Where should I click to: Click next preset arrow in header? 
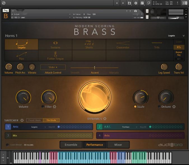pyautogui.click(x=123, y=3)
